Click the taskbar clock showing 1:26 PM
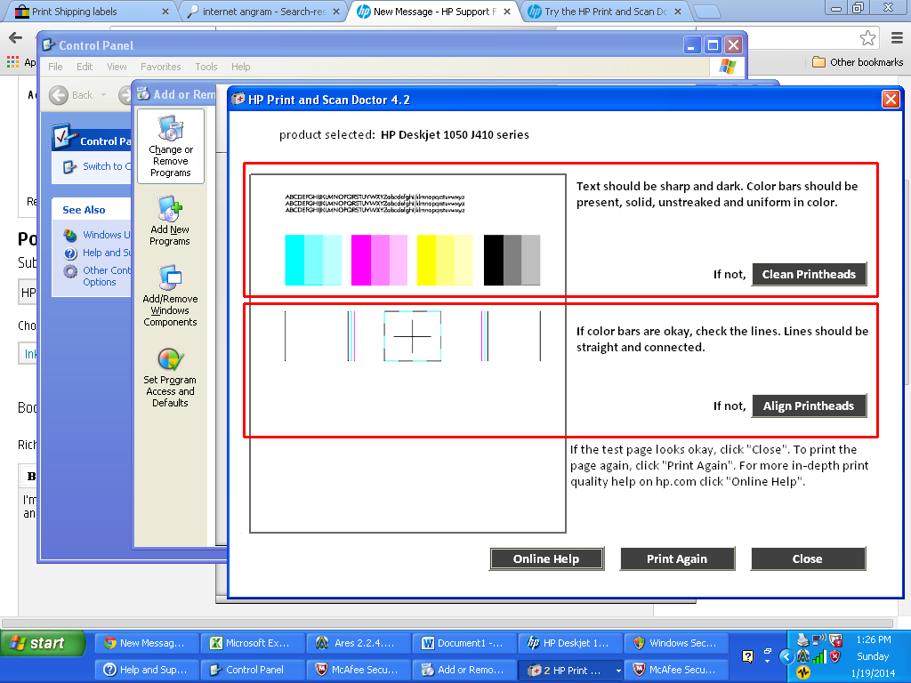 click(x=874, y=639)
